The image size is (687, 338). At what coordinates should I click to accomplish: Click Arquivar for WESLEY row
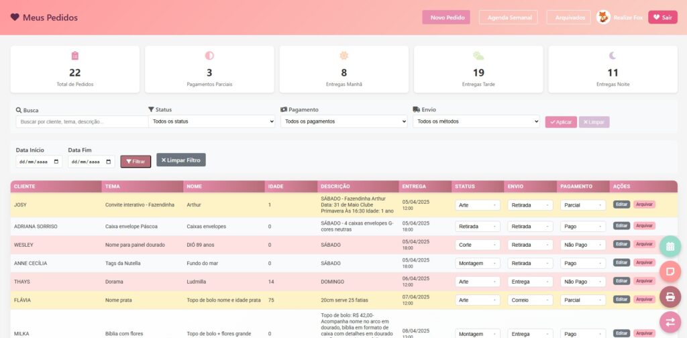(644, 244)
